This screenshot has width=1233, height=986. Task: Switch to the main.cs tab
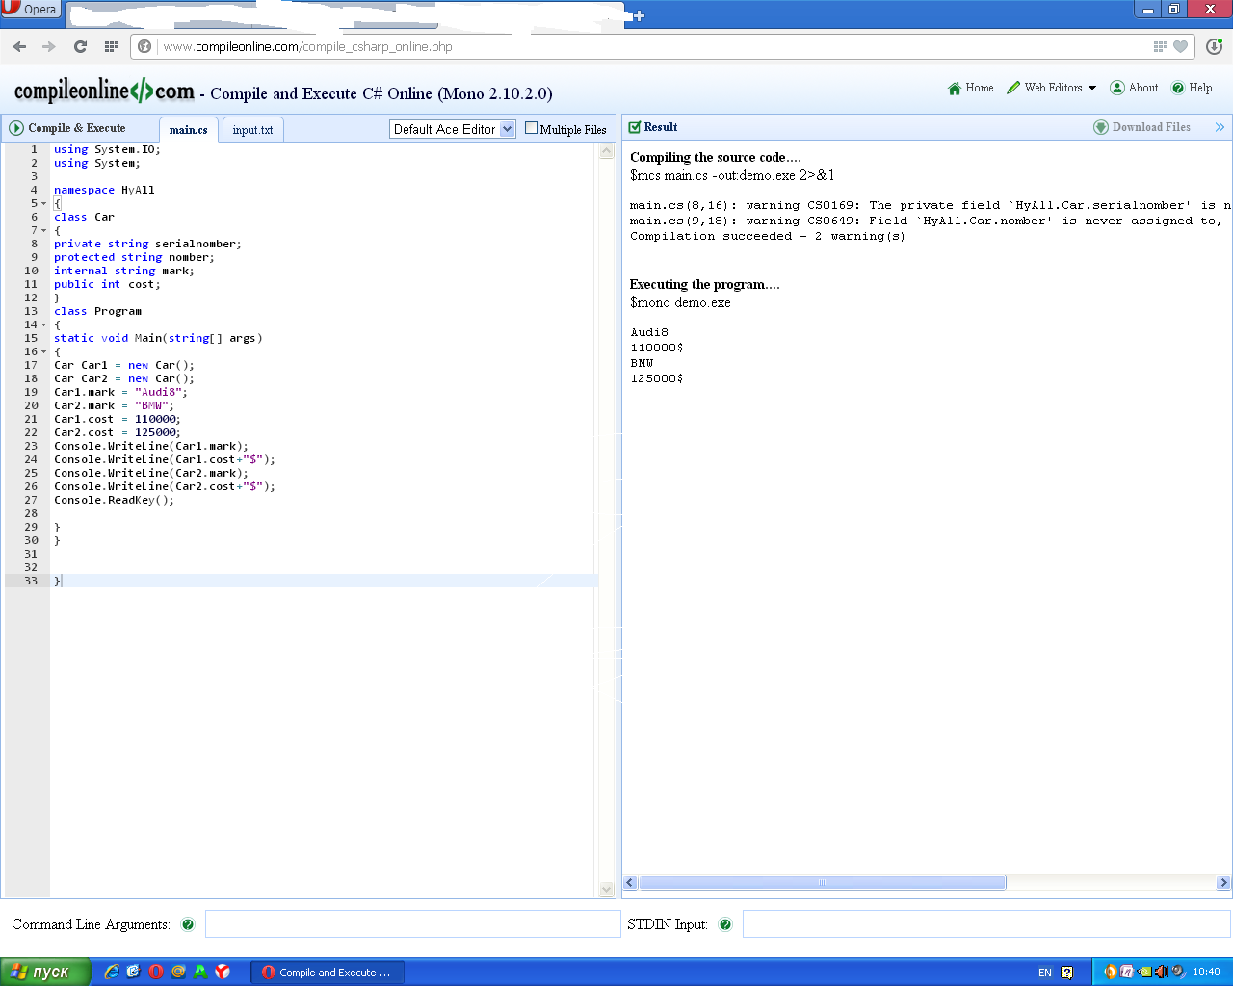[x=189, y=130]
